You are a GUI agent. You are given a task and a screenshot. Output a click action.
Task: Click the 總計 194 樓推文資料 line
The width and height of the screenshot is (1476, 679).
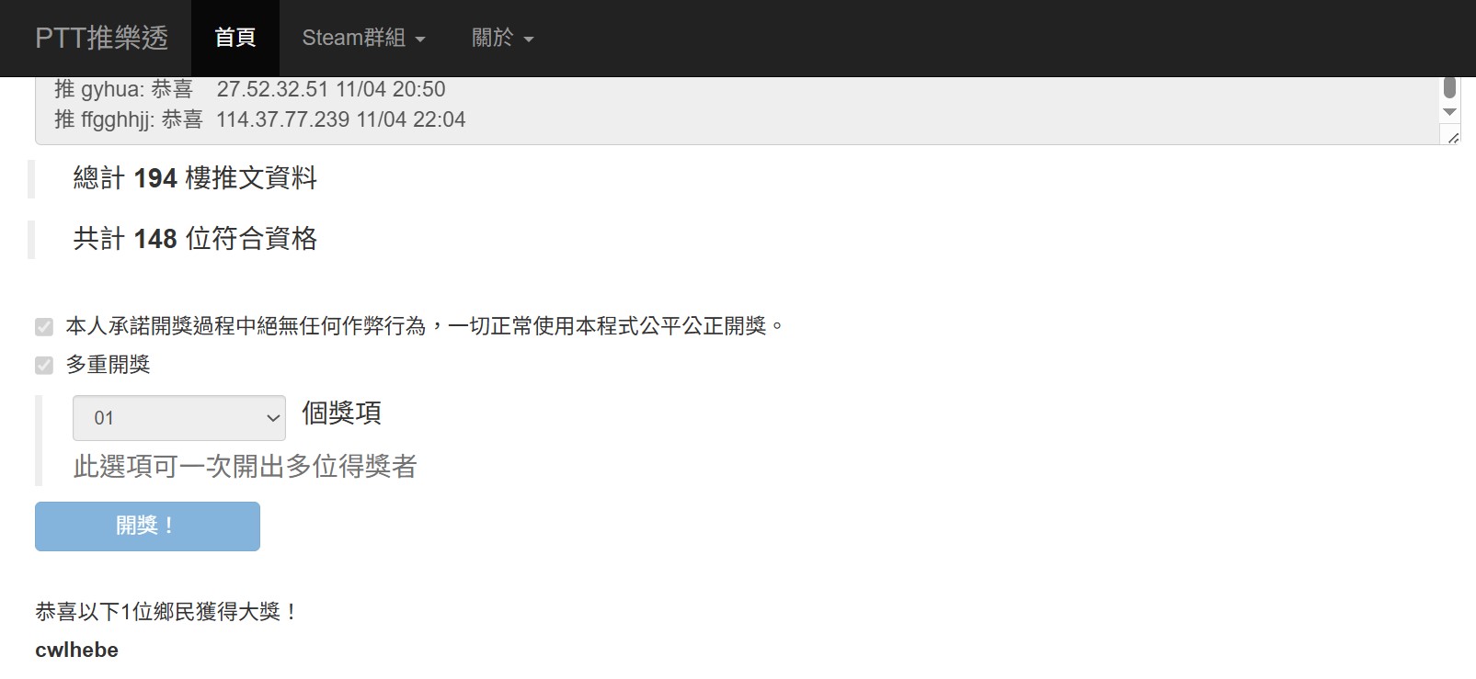pyautogui.click(x=195, y=178)
